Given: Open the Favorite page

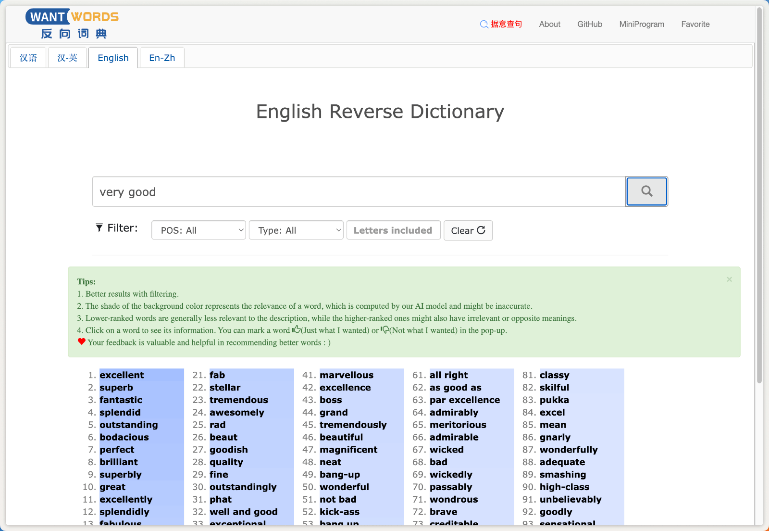Looking at the screenshot, I should (x=695, y=24).
